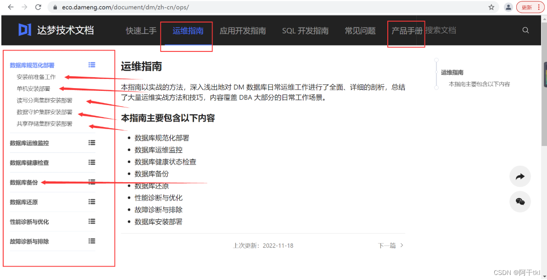The image size is (547, 280).
Task: Reload the page with refresh icon
Action: pos(38,7)
